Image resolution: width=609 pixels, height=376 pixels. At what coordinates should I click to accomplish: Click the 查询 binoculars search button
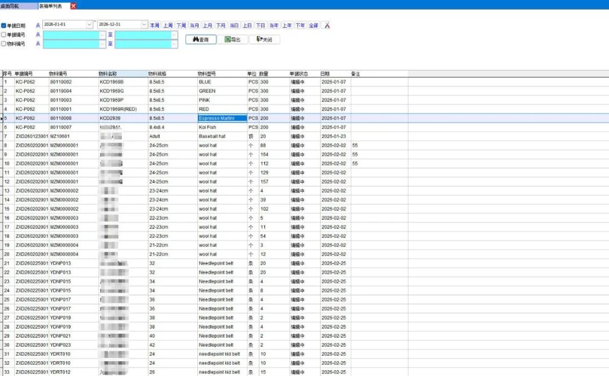(201, 39)
